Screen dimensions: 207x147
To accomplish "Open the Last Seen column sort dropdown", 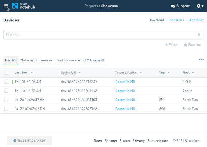I will pos(32,73).
